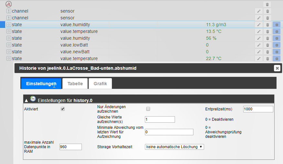Click the edit pencil for the 11.3 g/m3 row
283x164 pixels.
[259, 25]
